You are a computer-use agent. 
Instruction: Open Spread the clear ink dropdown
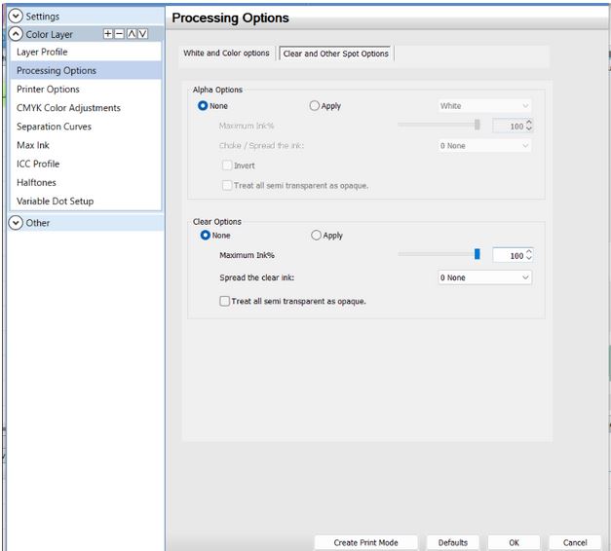484,277
